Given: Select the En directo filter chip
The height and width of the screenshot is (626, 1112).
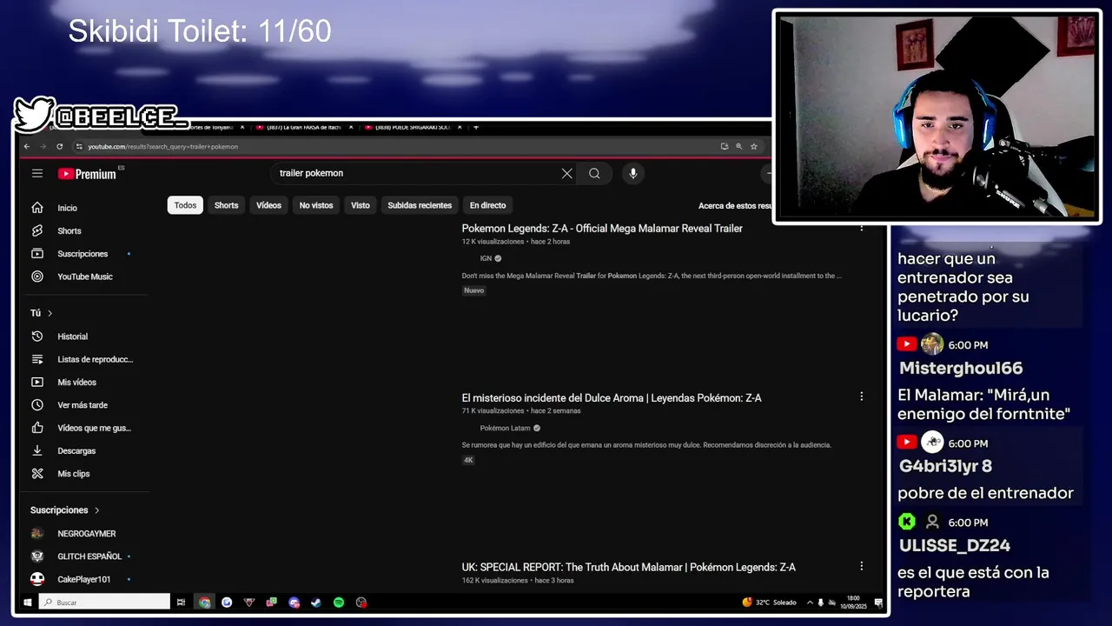Looking at the screenshot, I should click(487, 205).
